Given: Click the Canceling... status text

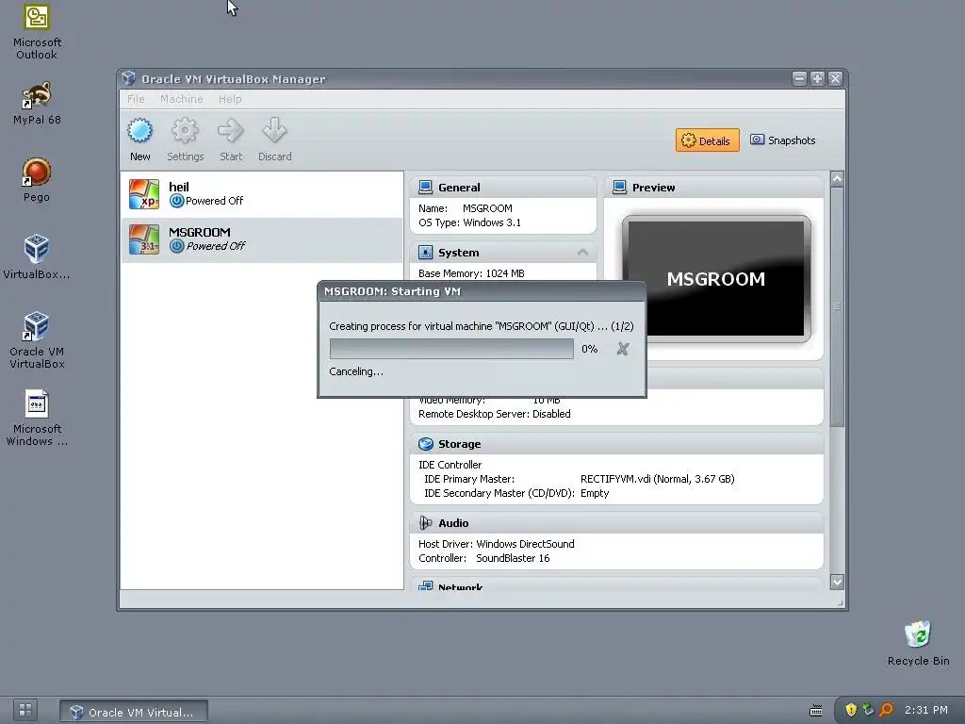Looking at the screenshot, I should (356, 371).
